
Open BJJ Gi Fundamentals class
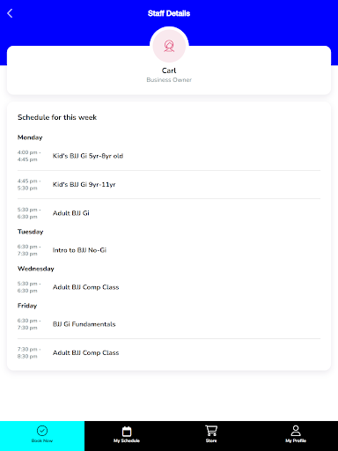(169, 324)
